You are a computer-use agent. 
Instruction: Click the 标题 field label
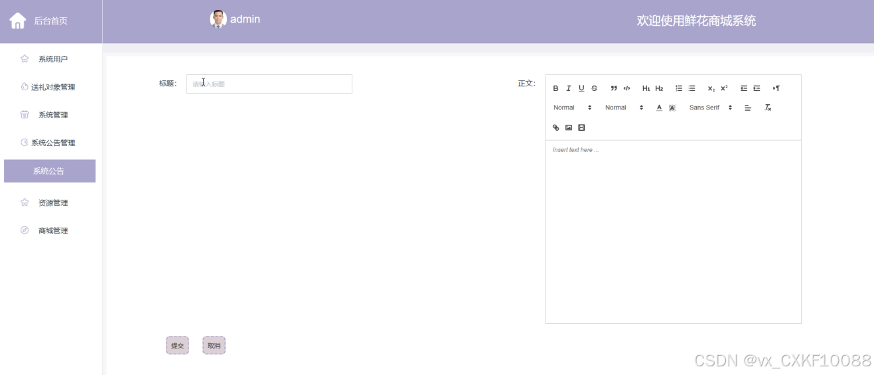168,84
